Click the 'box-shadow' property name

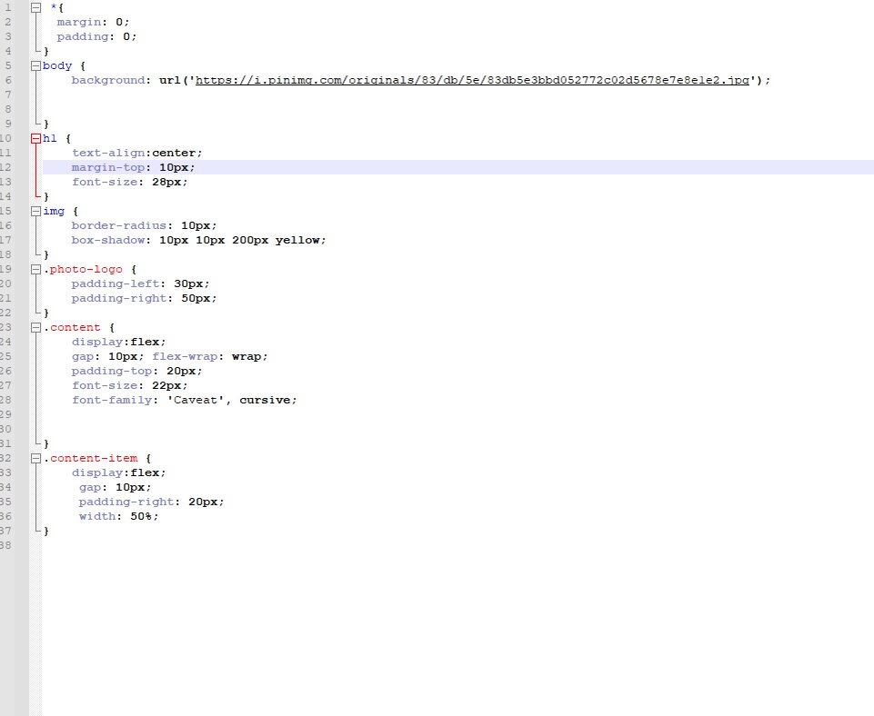pos(108,240)
